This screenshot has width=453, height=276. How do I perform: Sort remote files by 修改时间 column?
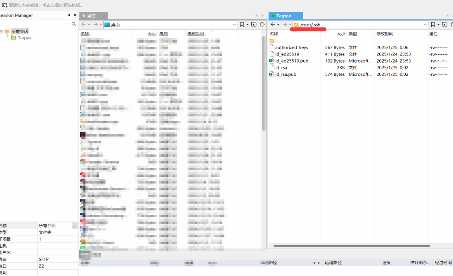[x=385, y=34]
